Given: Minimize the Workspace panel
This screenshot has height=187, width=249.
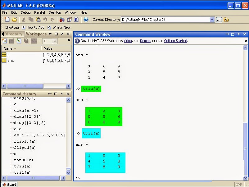Looking at the screenshot, I should tap(51, 34).
